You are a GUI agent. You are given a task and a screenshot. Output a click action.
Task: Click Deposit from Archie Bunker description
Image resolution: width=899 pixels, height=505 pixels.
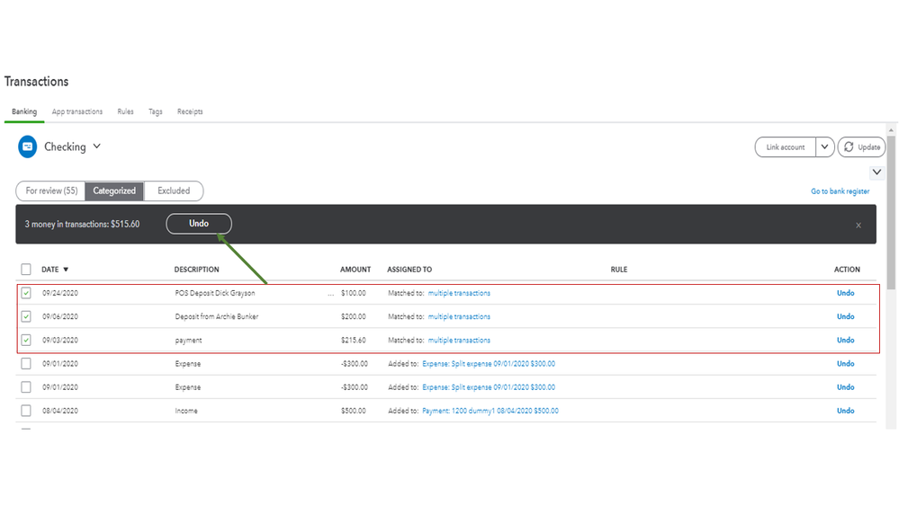click(x=217, y=316)
